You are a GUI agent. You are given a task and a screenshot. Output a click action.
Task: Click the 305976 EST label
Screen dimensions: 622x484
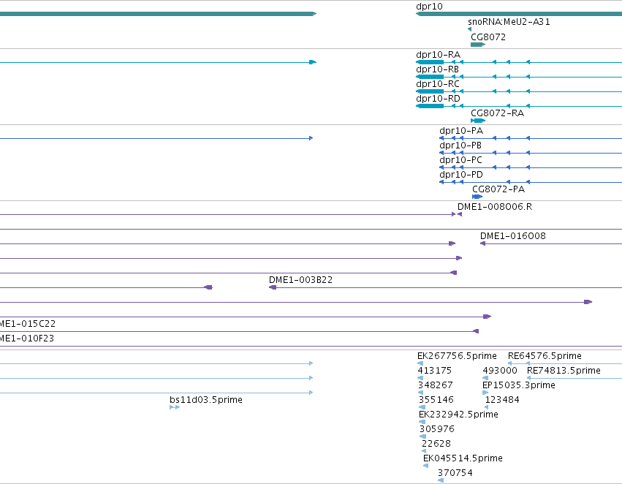pos(437,429)
